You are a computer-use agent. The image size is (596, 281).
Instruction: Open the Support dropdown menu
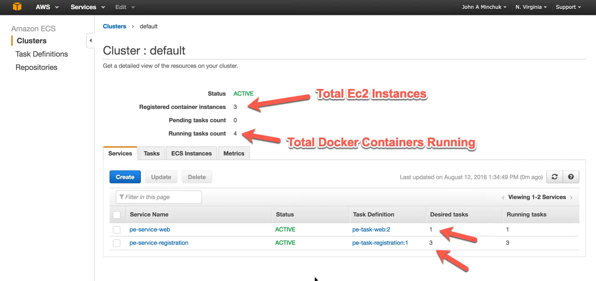(x=568, y=7)
